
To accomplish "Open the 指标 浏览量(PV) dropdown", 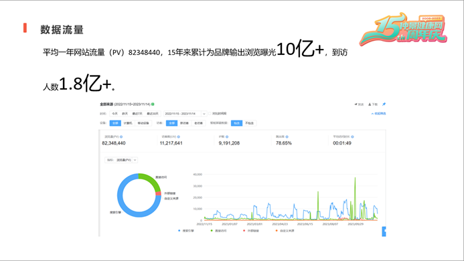I will point(121,160).
